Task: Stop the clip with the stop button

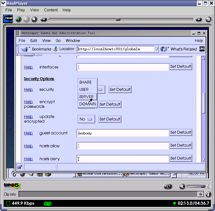Action: [34, 19]
